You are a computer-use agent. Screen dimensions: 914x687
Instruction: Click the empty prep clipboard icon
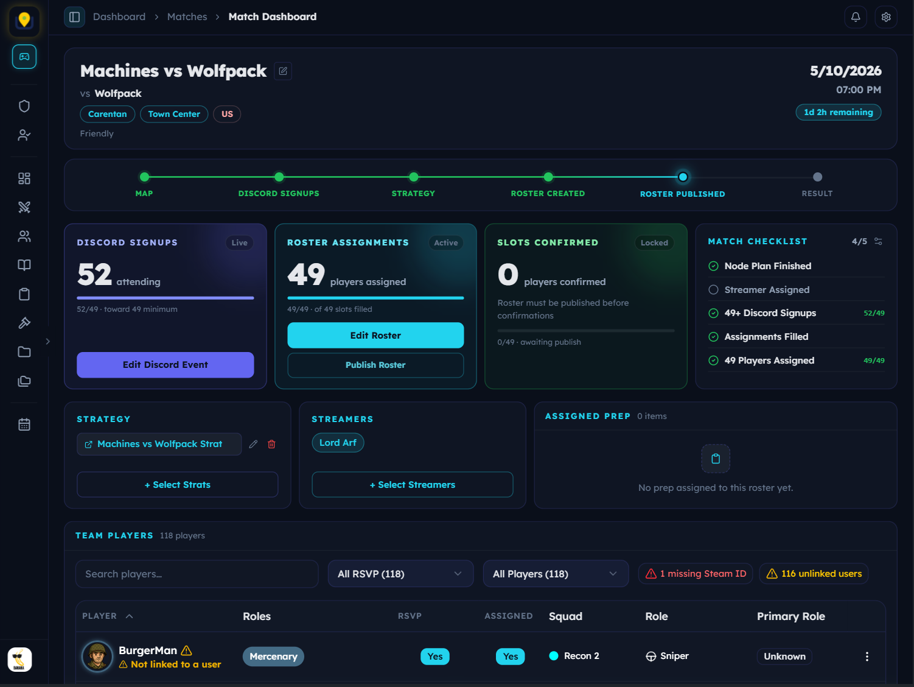pyautogui.click(x=716, y=459)
